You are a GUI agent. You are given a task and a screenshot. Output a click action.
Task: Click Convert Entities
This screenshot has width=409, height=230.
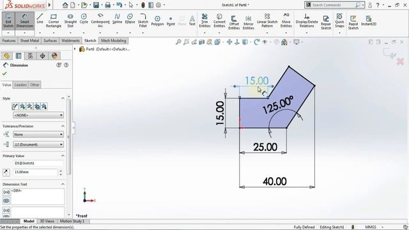pyautogui.click(x=219, y=20)
